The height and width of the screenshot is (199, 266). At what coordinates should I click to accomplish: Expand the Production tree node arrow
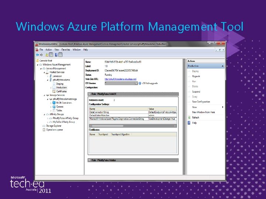[51, 88]
